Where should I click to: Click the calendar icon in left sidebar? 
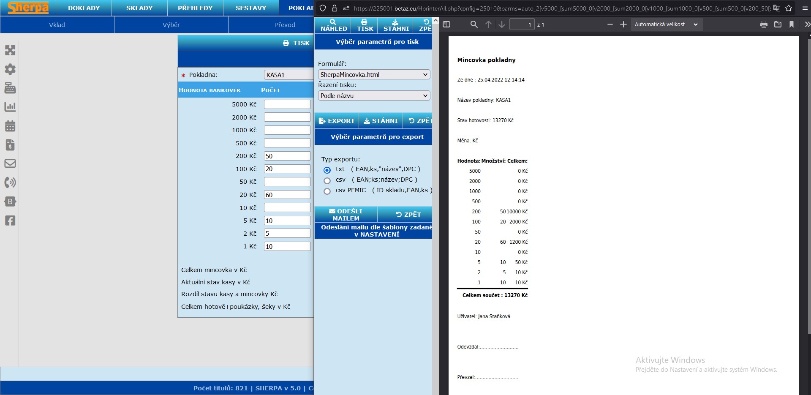point(10,126)
